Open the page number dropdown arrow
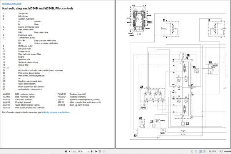This screenshot has height=154, width=231. tap(89, 151)
